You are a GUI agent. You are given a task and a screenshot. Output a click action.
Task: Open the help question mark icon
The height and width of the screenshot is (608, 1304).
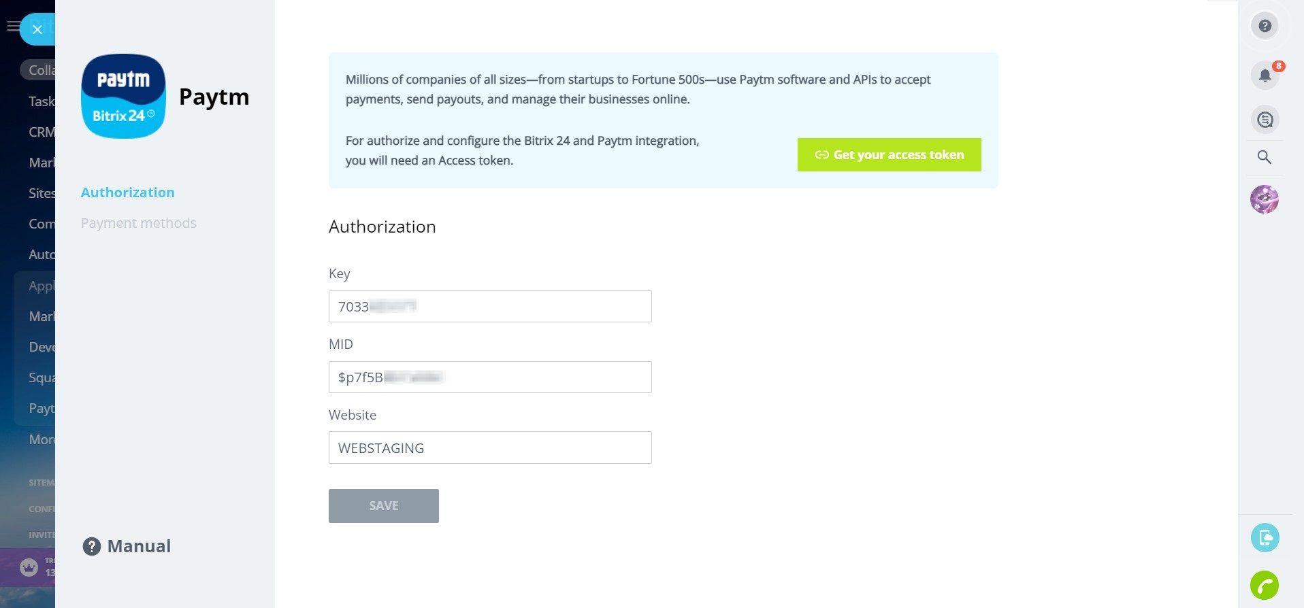tap(1265, 26)
